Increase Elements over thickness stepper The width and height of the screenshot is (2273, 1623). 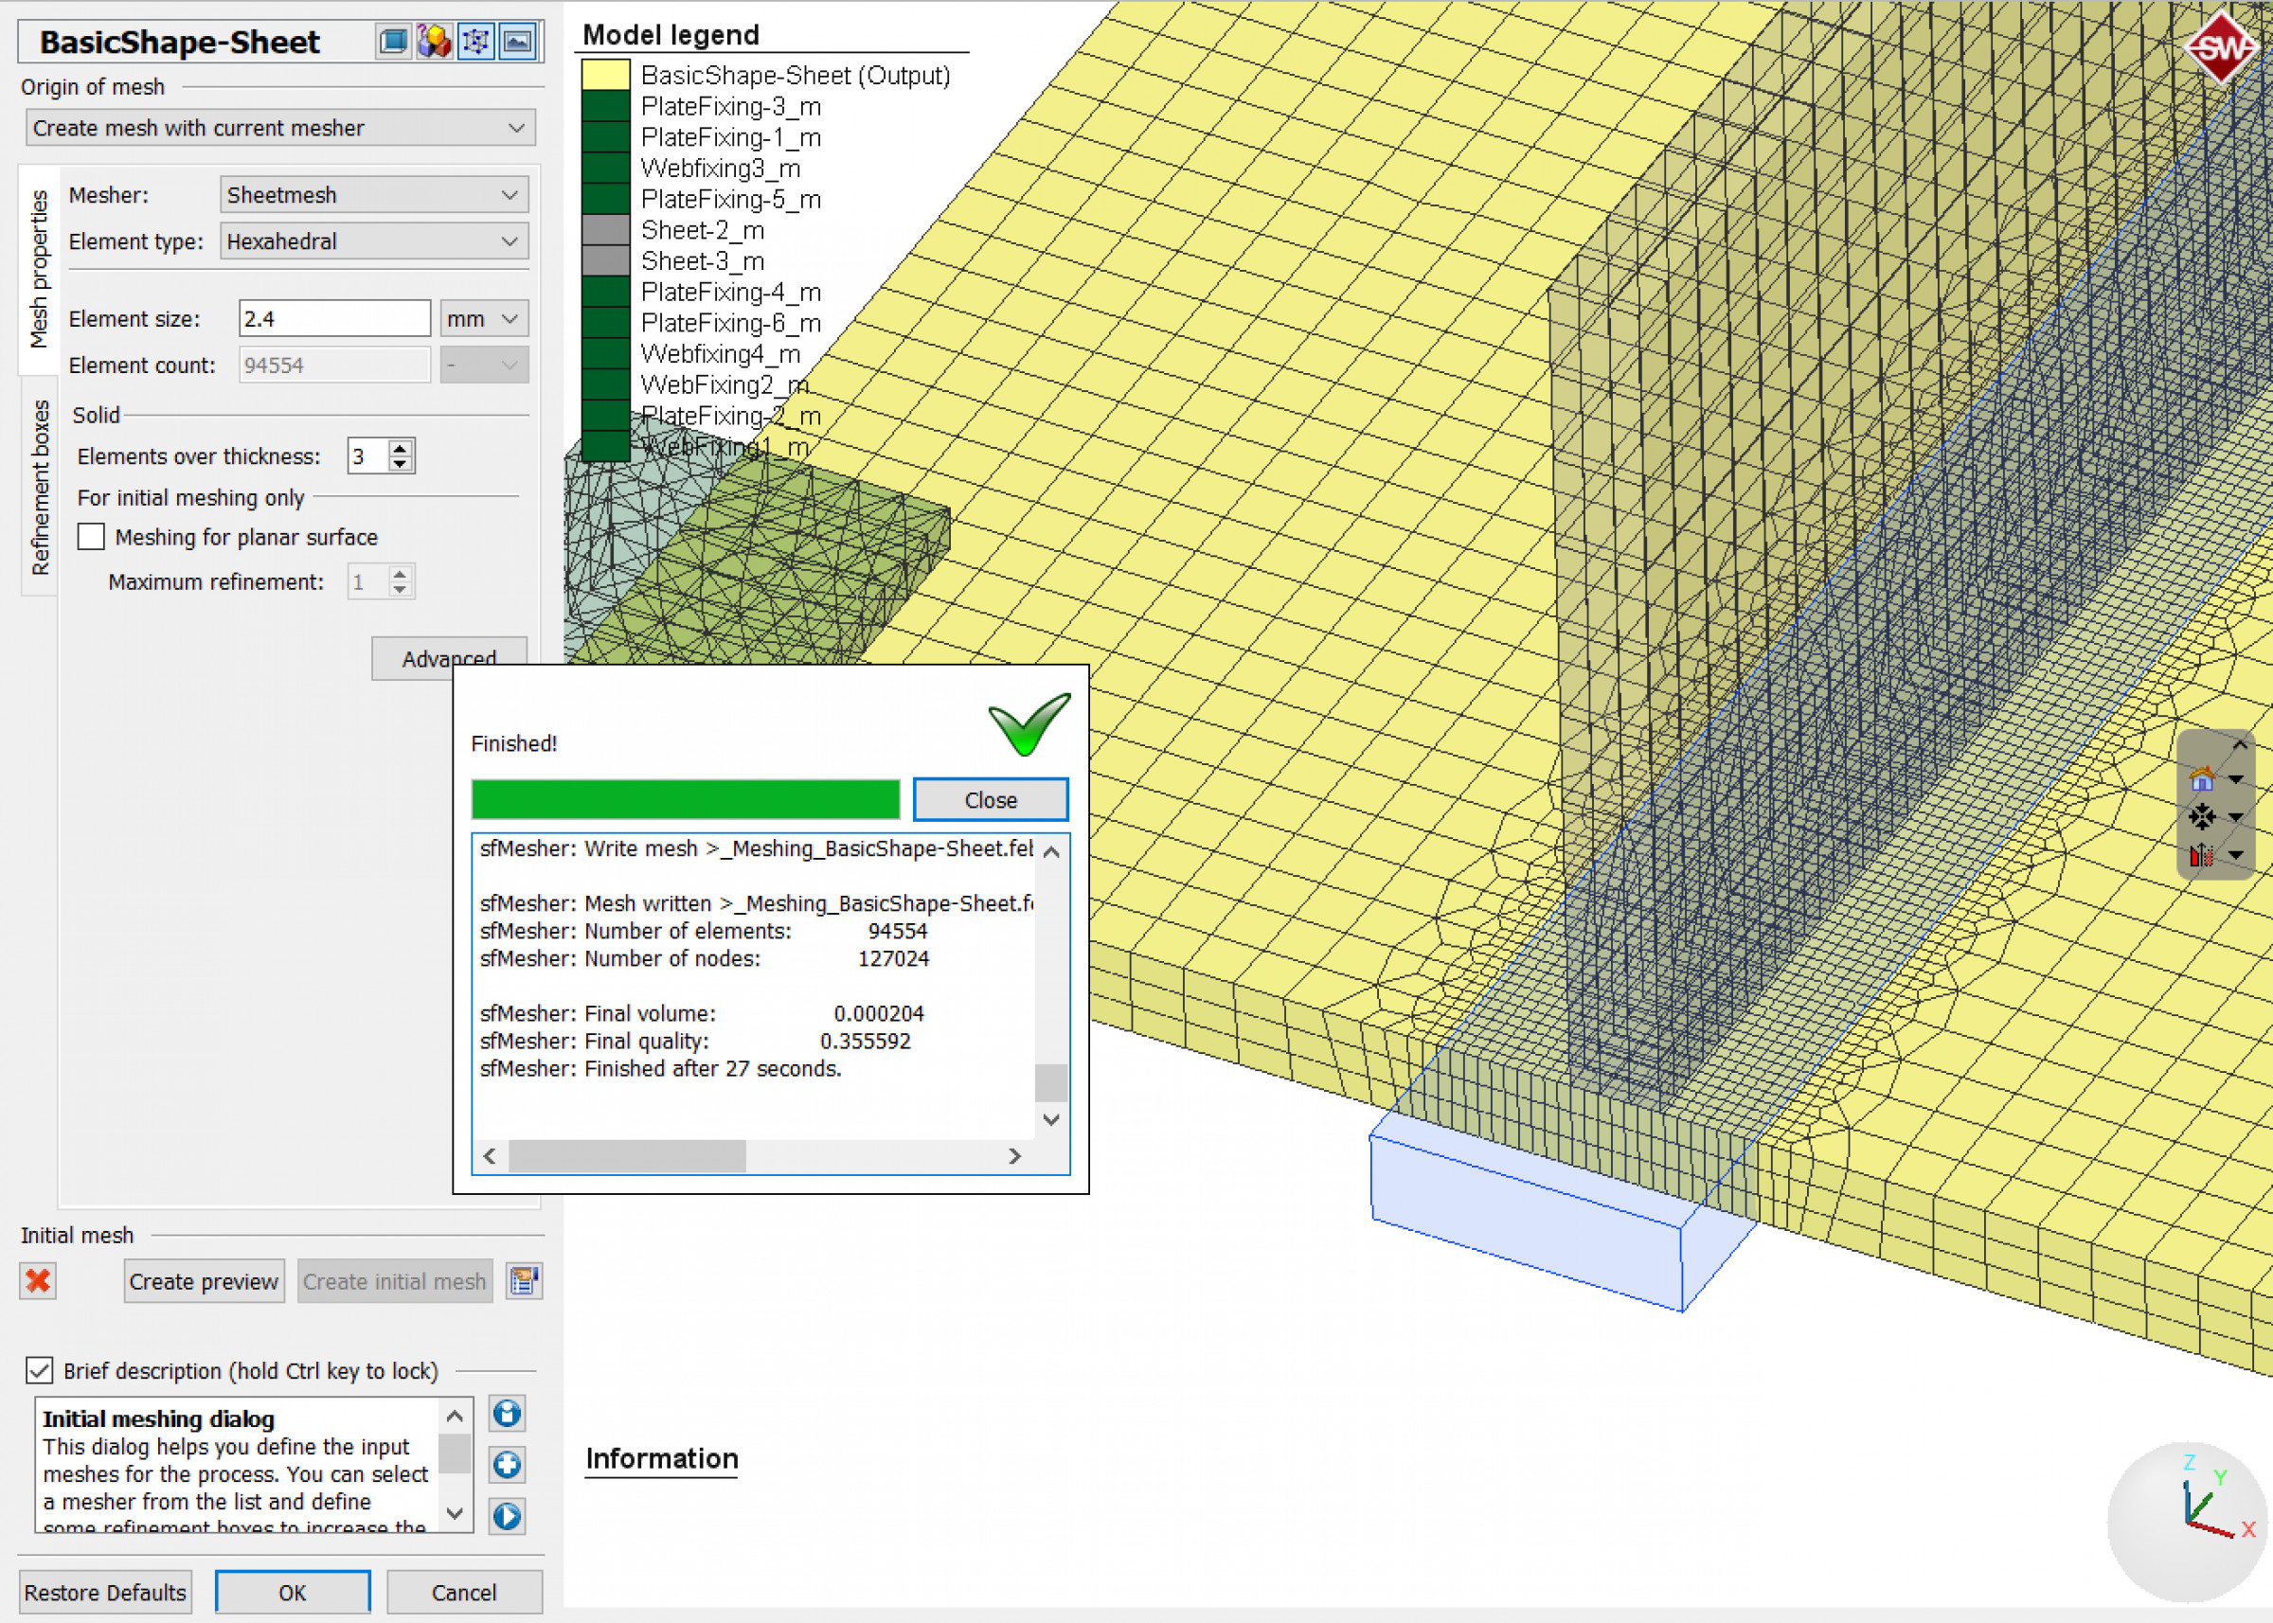coord(400,448)
